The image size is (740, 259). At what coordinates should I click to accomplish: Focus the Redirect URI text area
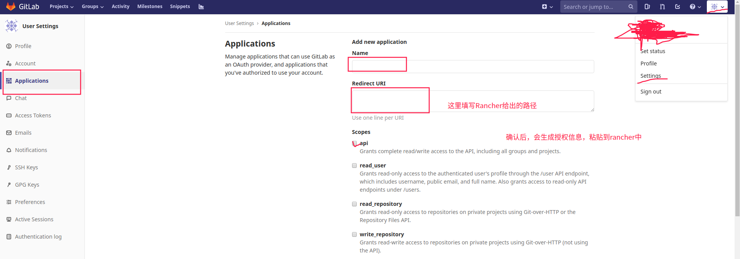tap(473, 101)
